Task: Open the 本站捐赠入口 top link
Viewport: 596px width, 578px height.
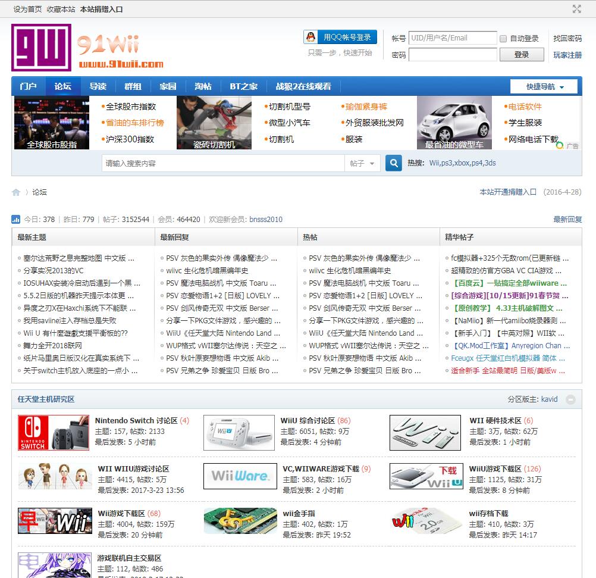Action: point(102,9)
